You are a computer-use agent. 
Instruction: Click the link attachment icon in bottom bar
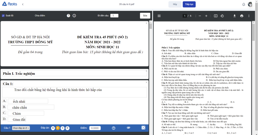pyautogui.click(x=128, y=128)
